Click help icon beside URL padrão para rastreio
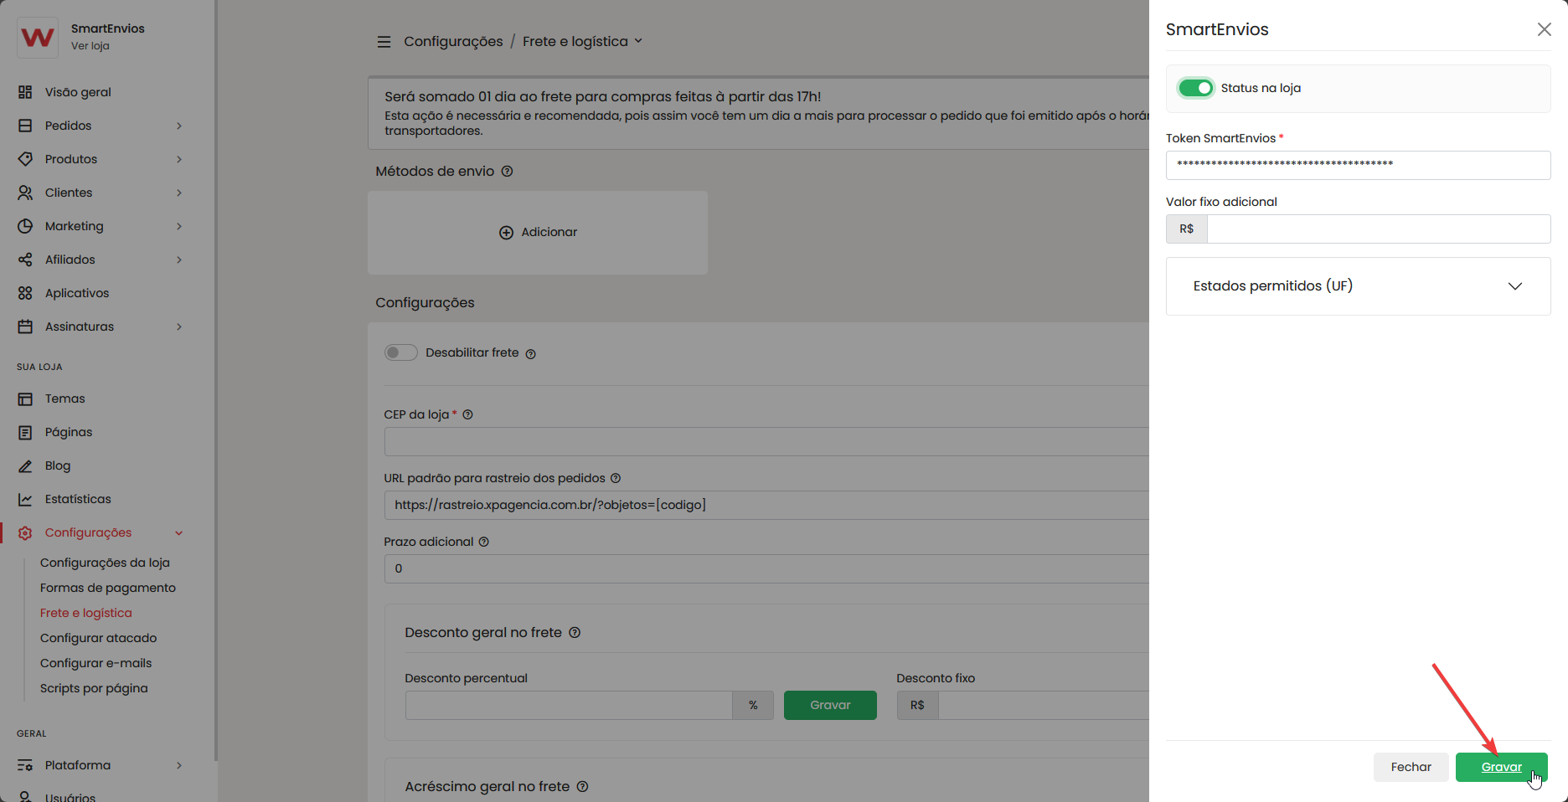Viewport: 1568px width, 802px height. [616, 478]
